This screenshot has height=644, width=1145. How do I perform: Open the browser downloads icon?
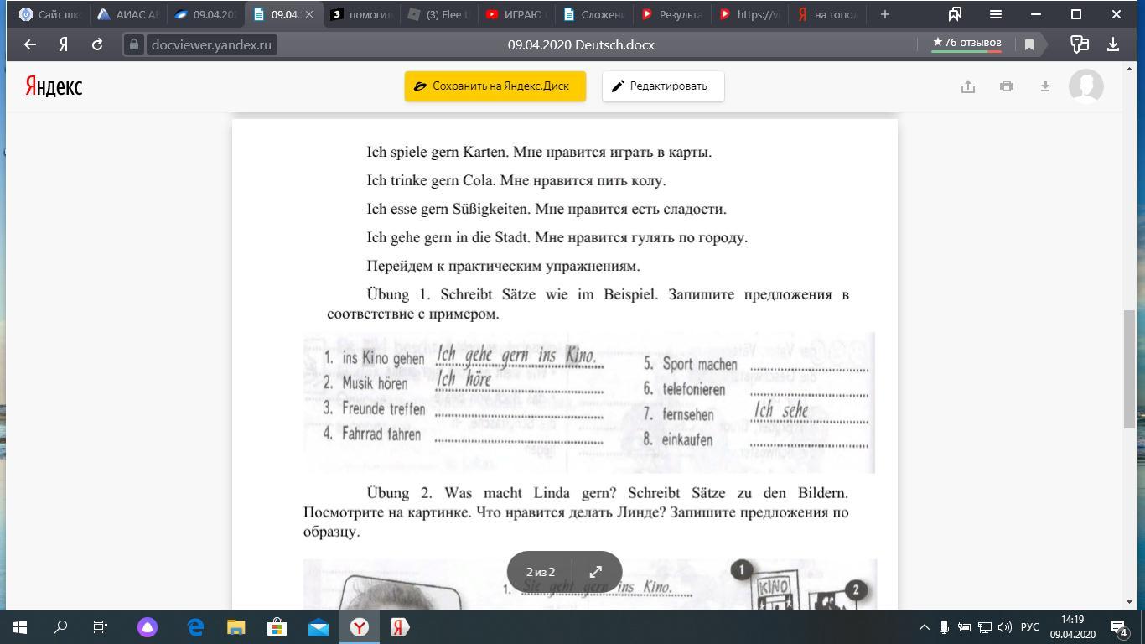coord(1113,44)
